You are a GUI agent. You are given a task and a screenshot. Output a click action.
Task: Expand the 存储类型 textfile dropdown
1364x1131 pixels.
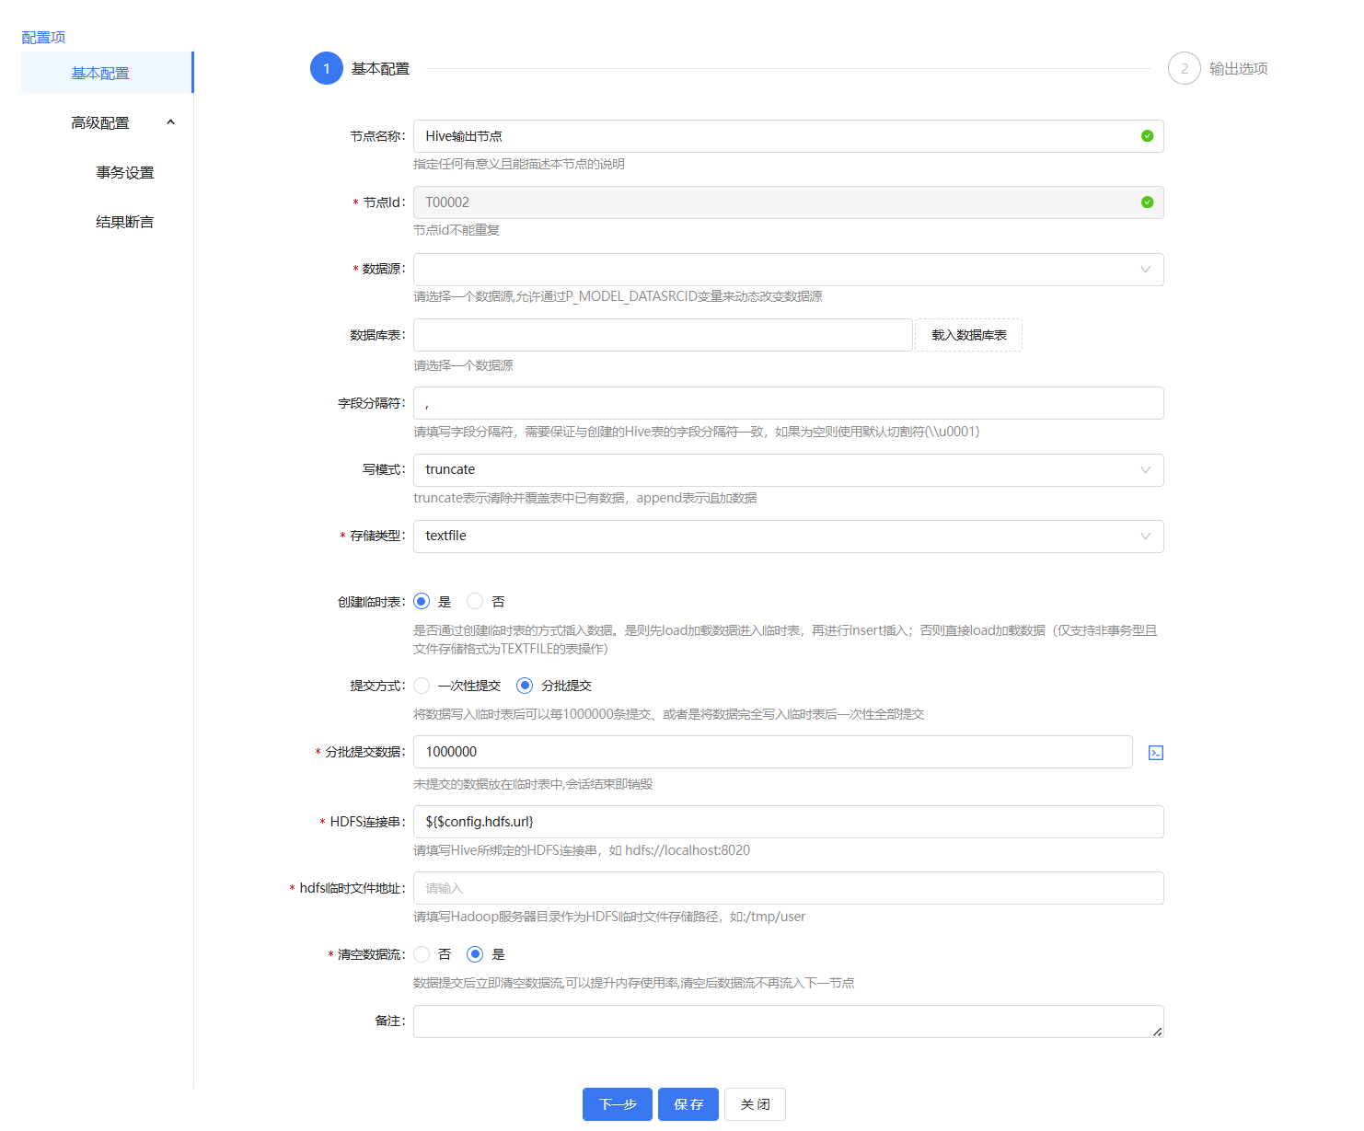coord(788,537)
